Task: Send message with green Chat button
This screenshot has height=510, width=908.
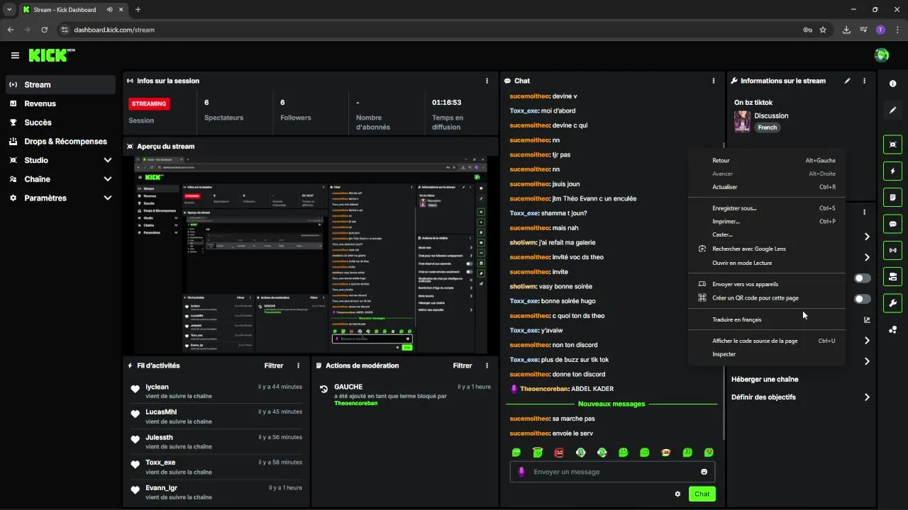Action: pos(702,494)
